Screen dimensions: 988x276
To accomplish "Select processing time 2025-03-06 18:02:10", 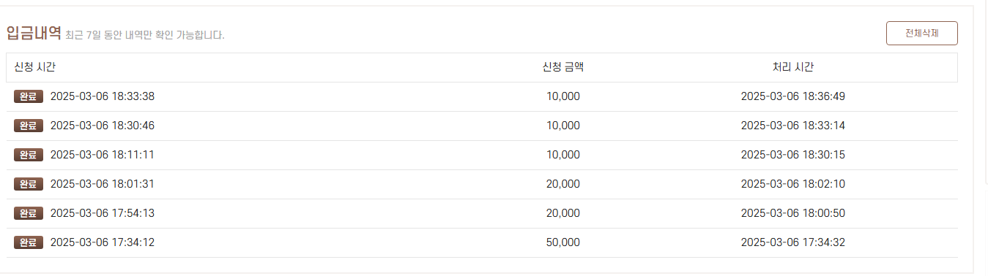I will pos(793,184).
